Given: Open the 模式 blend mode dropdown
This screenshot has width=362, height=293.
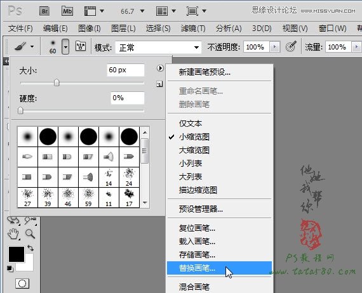Looking at the screenshot, I should click(x=158, y=48).
